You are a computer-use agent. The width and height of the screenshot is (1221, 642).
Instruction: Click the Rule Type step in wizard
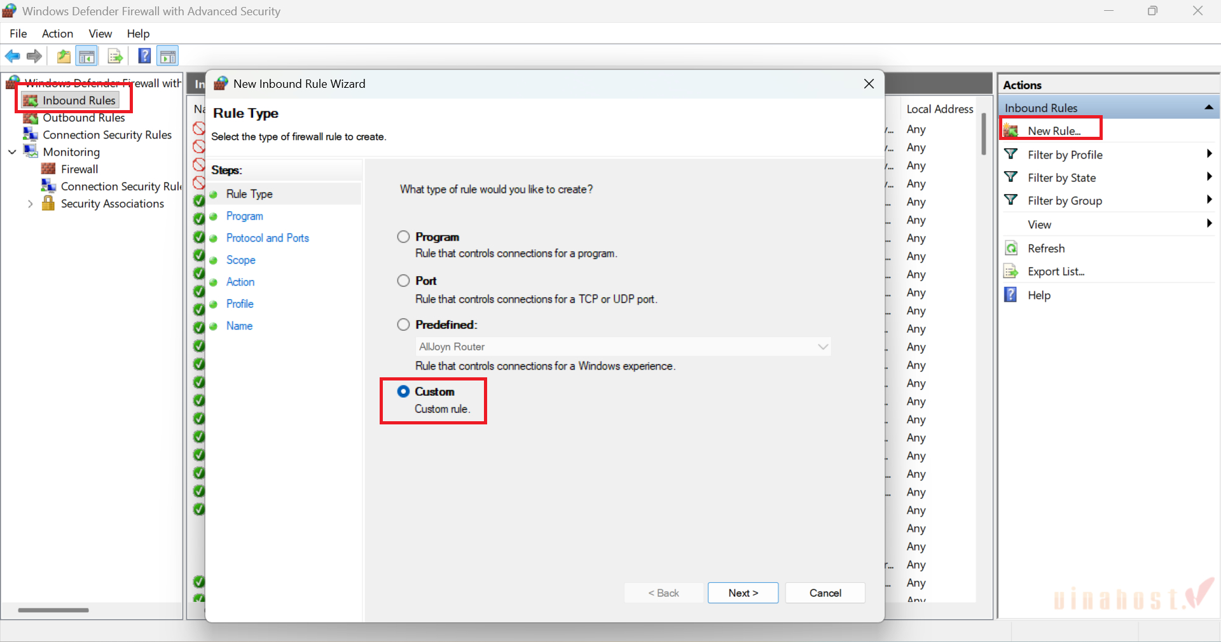249,194
